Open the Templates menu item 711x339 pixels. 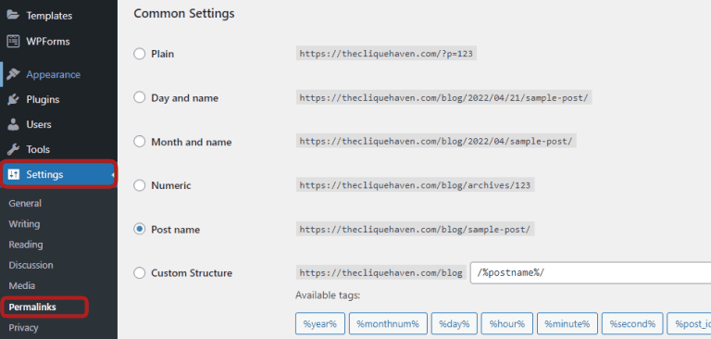(49, 16)
